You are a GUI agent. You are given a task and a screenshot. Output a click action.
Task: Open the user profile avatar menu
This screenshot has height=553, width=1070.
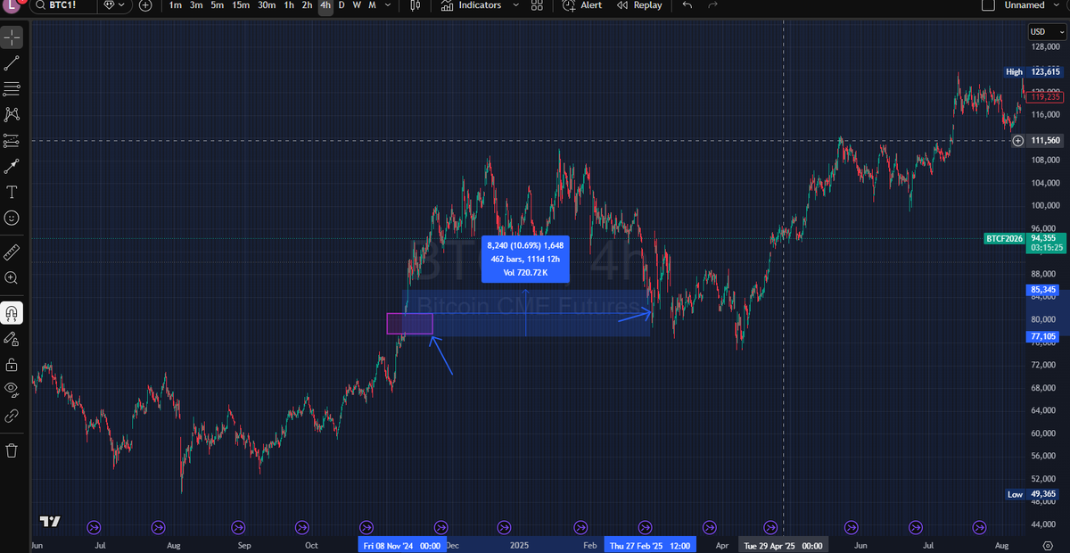pos(12,5)
